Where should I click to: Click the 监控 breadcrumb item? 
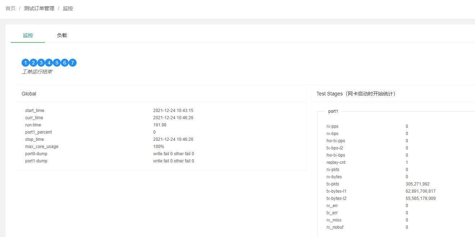(x=68, y=8)
